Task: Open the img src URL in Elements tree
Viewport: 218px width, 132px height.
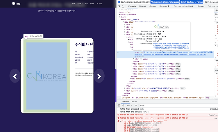Action: coord(174,53)
